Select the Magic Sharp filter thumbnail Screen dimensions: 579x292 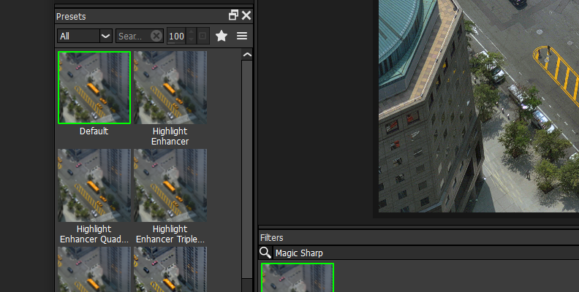[298, 277]
